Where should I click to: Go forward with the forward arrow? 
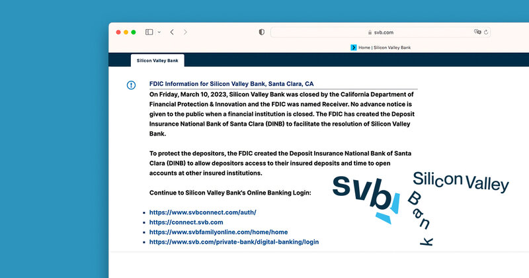[x=185, y=32]
